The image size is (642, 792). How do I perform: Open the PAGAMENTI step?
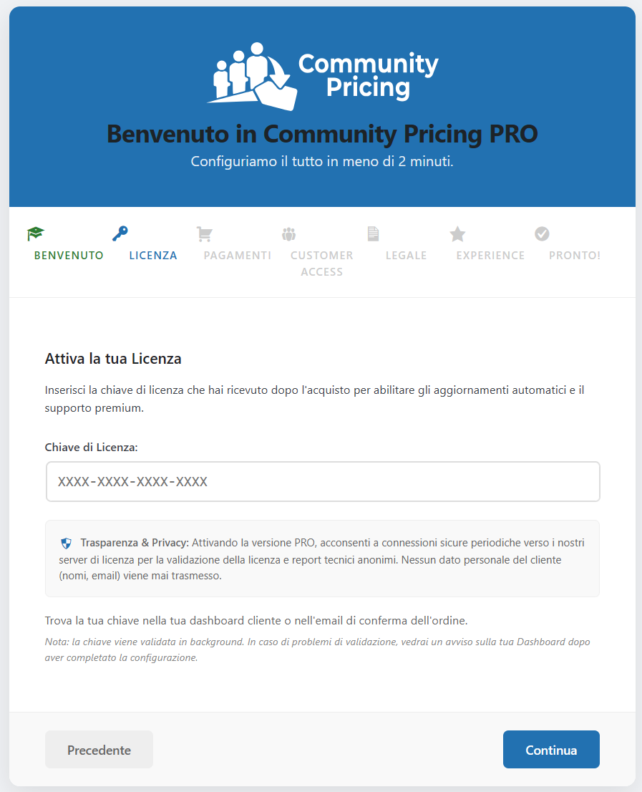pyautogui.click(x=237, y=256)
